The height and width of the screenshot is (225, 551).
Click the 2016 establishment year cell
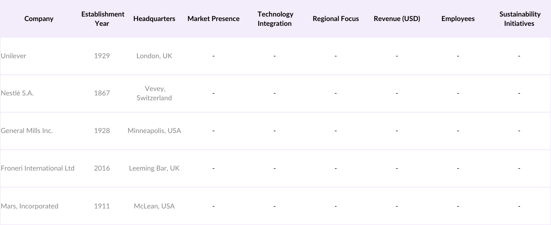click(x=102, y=168)
